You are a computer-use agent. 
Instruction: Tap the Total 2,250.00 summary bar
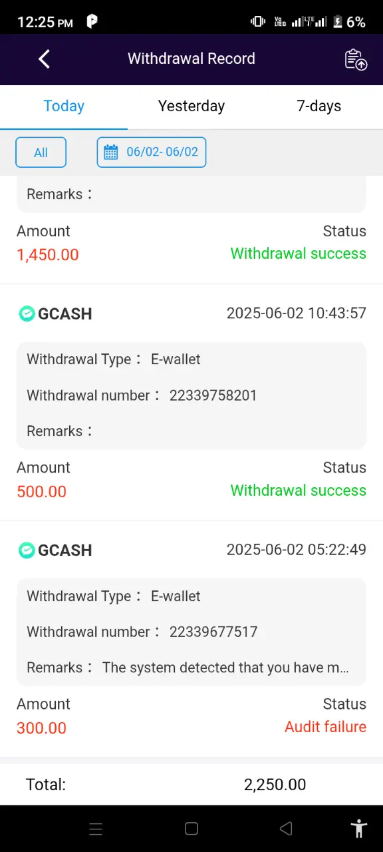pyautogui.click(x=191, y=785)
